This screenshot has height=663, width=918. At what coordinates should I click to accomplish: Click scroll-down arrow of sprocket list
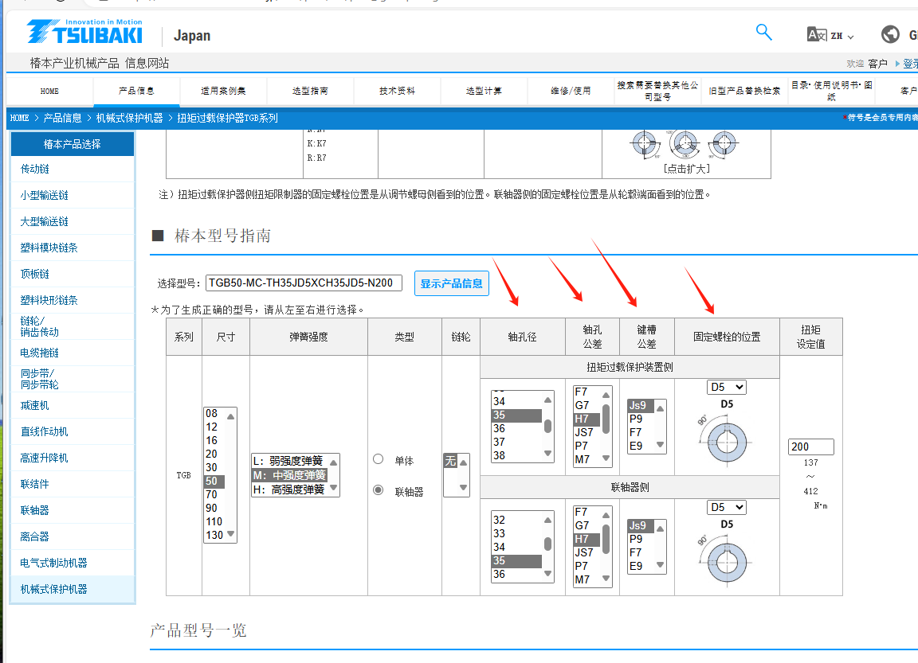(463, 487)
